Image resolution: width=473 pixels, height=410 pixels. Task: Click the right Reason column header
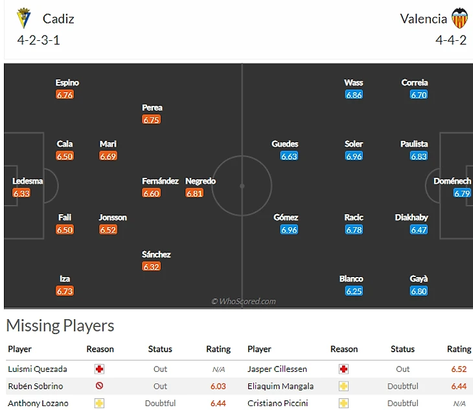tap(343, 349)
